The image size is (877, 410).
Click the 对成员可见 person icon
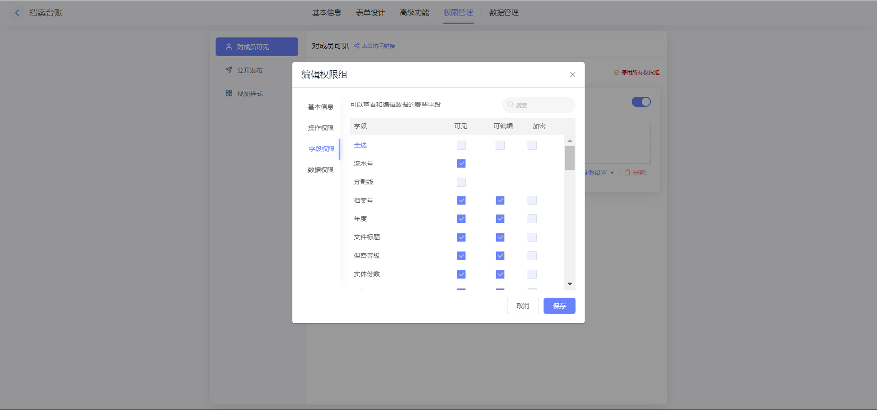[x=229, y=47]
